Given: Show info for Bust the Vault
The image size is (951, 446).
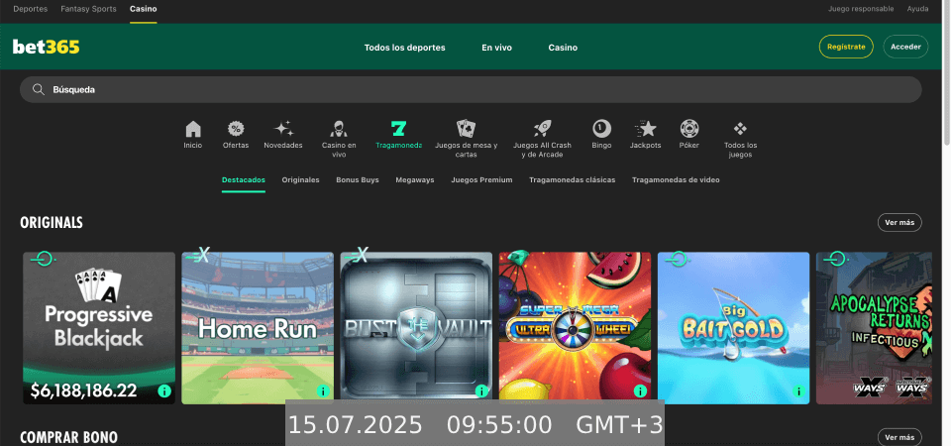Looking at the screenshot, I should 481,390.
